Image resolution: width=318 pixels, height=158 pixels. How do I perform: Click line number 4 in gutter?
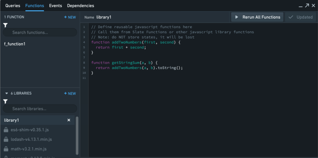84,42
